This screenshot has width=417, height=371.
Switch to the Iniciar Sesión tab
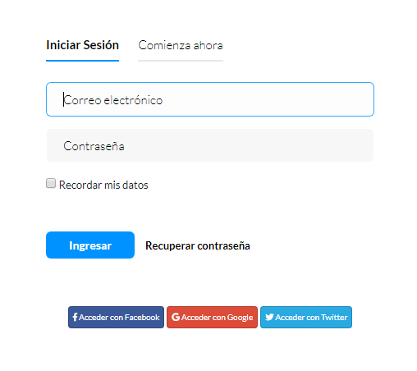click(x=82, y=45)
